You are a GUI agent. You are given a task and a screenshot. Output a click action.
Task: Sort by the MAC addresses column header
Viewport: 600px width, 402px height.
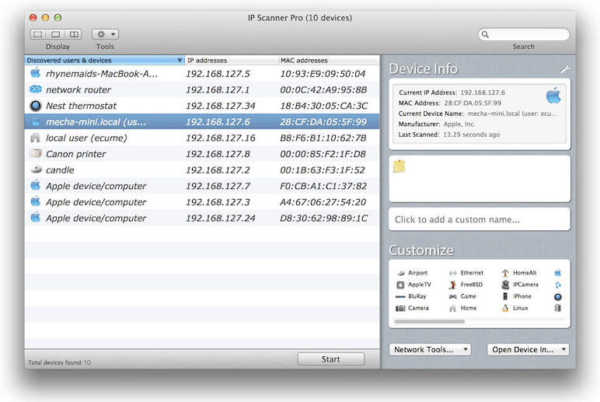326,60
